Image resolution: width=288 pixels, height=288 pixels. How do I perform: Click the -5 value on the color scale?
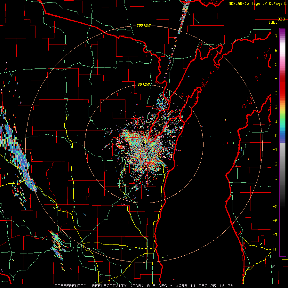275,206
